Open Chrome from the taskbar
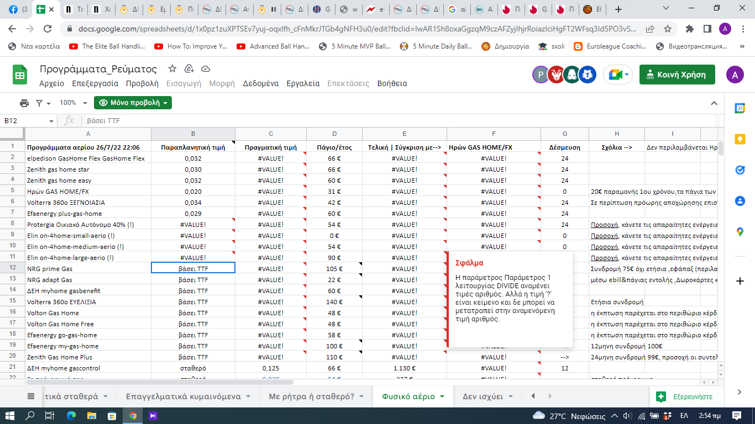Image resolution: width=755 pixels, height=424 pixels. pos(133,415)
